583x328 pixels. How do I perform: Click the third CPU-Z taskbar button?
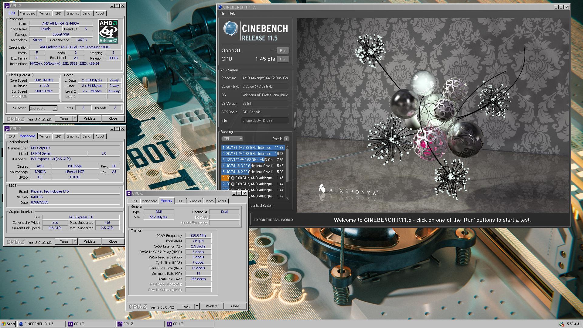click(x=190, y=324)
